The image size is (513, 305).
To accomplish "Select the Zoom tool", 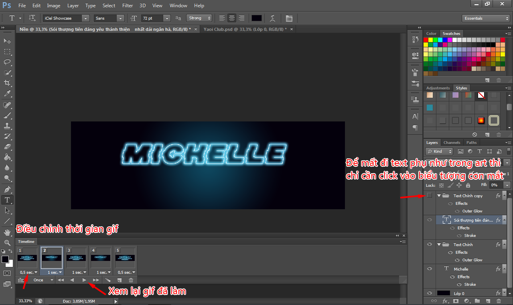I will tap(7, 243).
